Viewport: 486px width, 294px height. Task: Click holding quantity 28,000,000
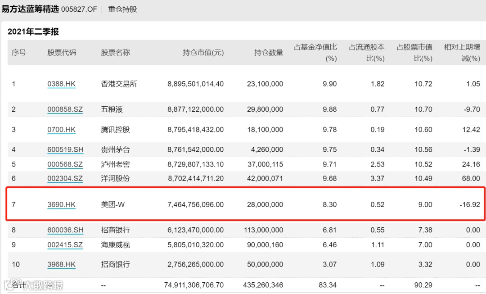(x=265, y=204)
